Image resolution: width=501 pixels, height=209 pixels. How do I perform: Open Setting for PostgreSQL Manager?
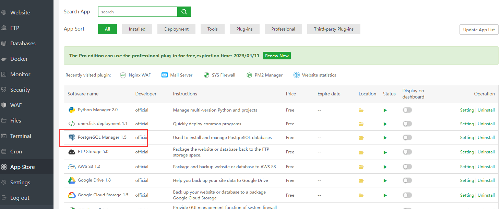467,138
